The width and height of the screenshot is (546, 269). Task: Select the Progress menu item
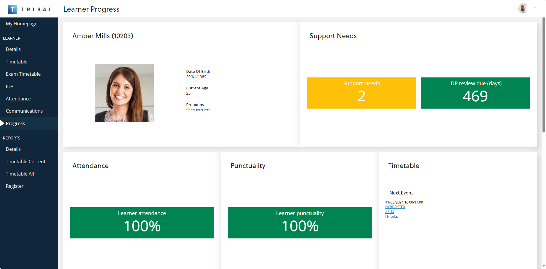[15, 123]
